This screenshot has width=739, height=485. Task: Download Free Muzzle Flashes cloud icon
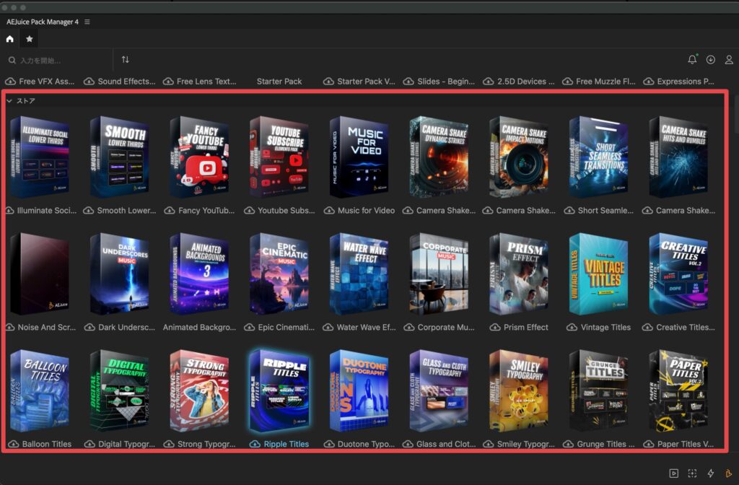tap(567, 82)
